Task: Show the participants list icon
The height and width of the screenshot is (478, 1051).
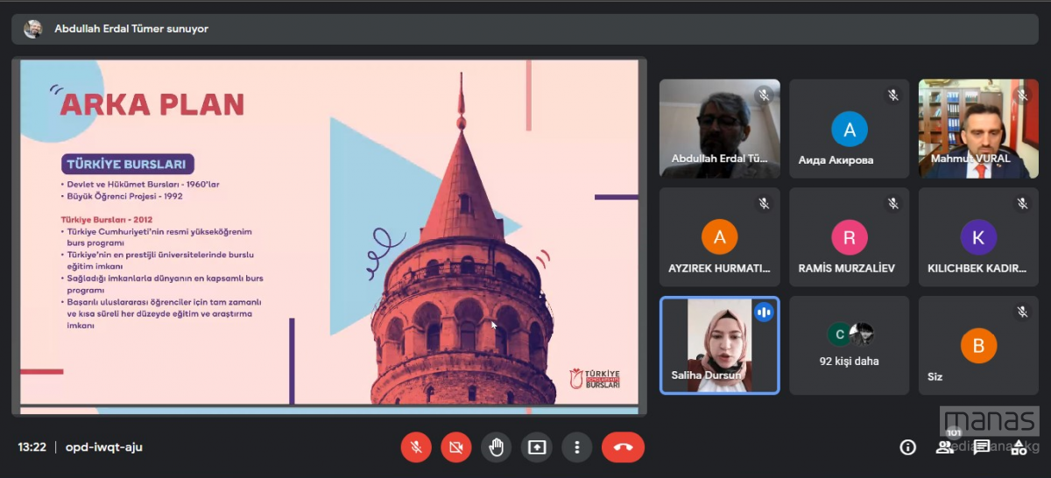Action: point(945,447)
